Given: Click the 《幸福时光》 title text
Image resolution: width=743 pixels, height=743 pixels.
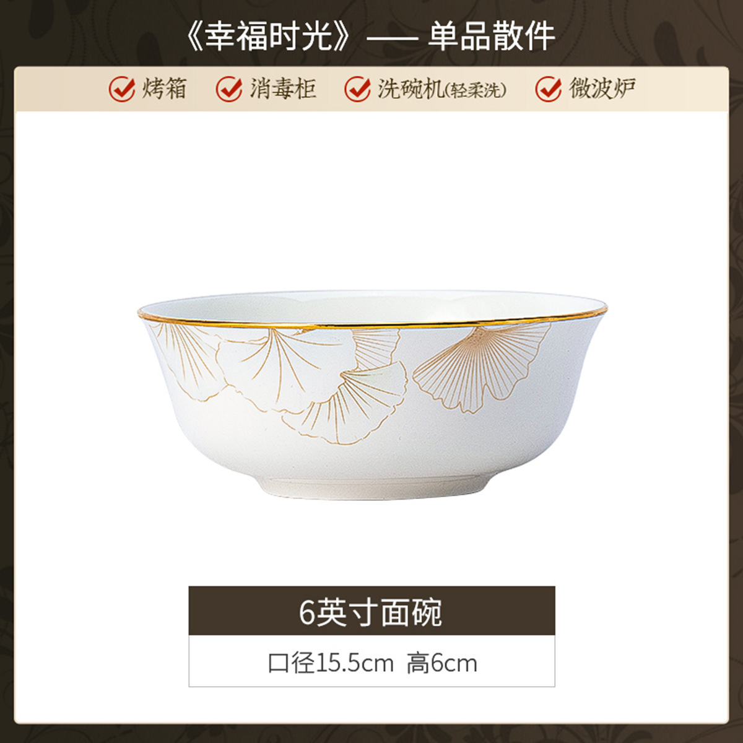Looking at the screenshot, I should (269, 36).
